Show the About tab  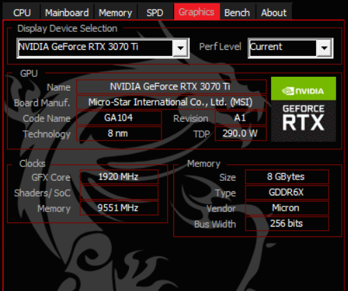[x=274, y=12]
